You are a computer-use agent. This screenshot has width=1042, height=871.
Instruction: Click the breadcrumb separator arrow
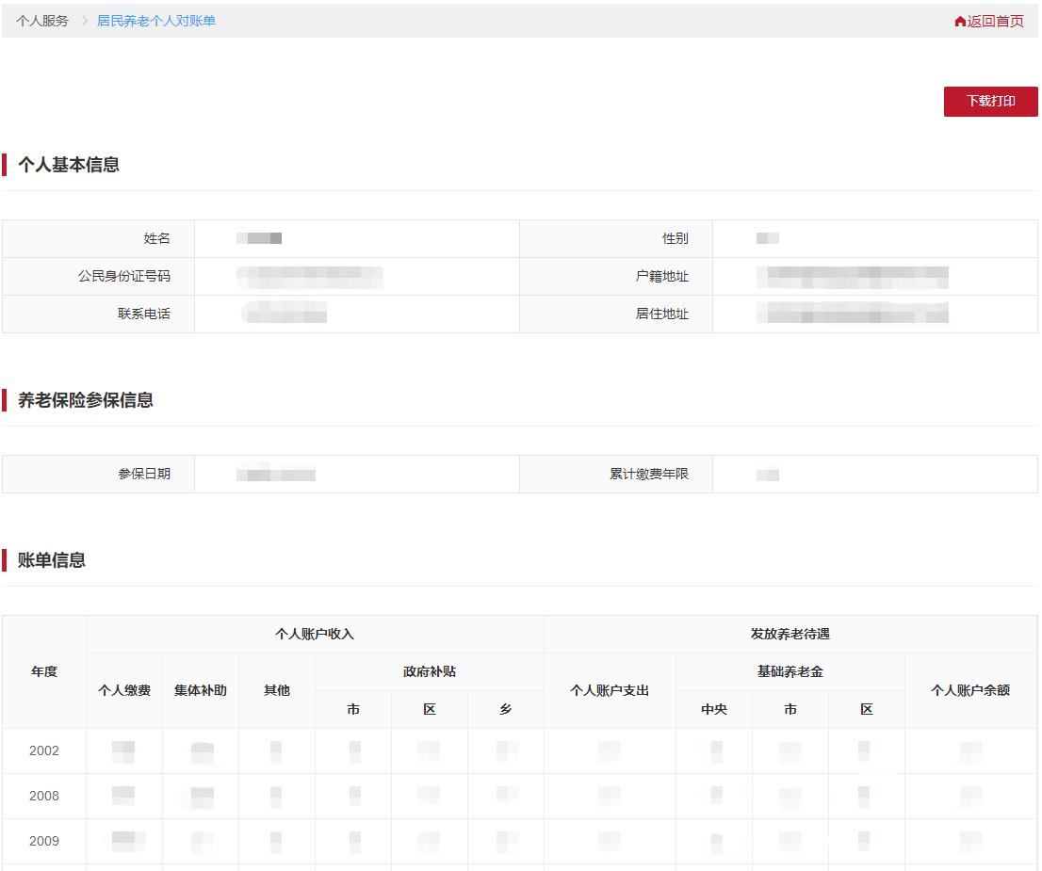tap(84, 21)
